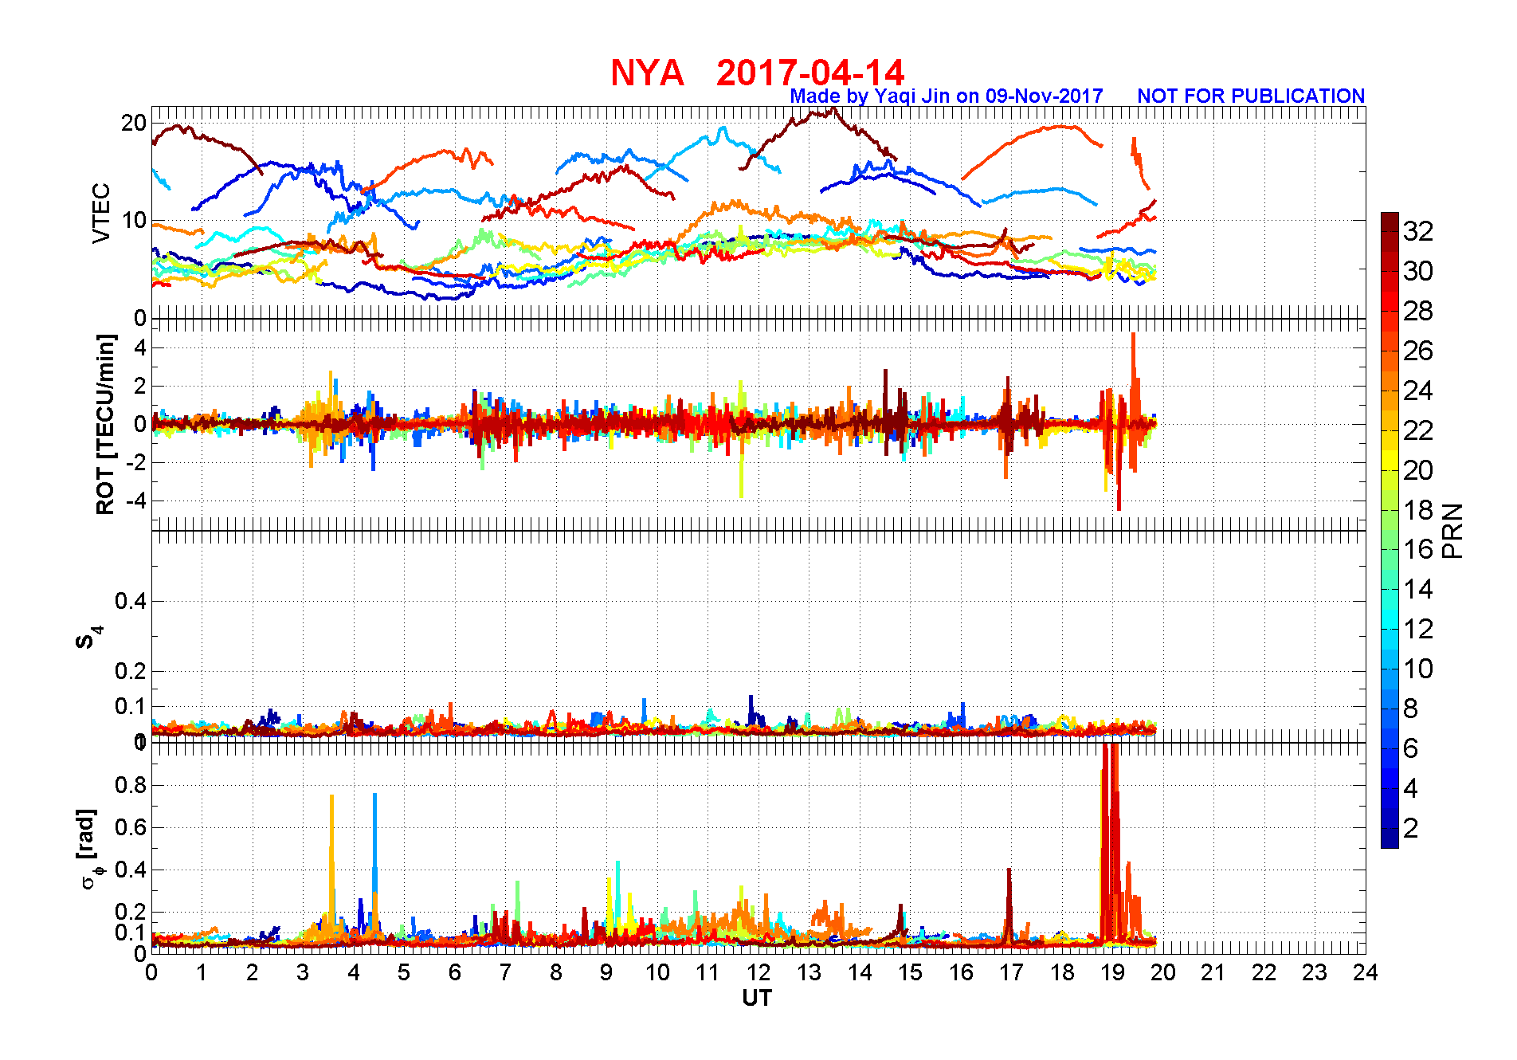Click the plot title "NYA 2017-04-14"

click(x=757, y=73)
